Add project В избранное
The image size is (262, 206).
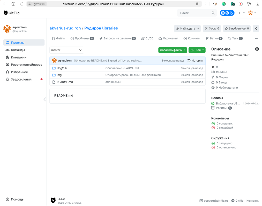coord(237,29)
